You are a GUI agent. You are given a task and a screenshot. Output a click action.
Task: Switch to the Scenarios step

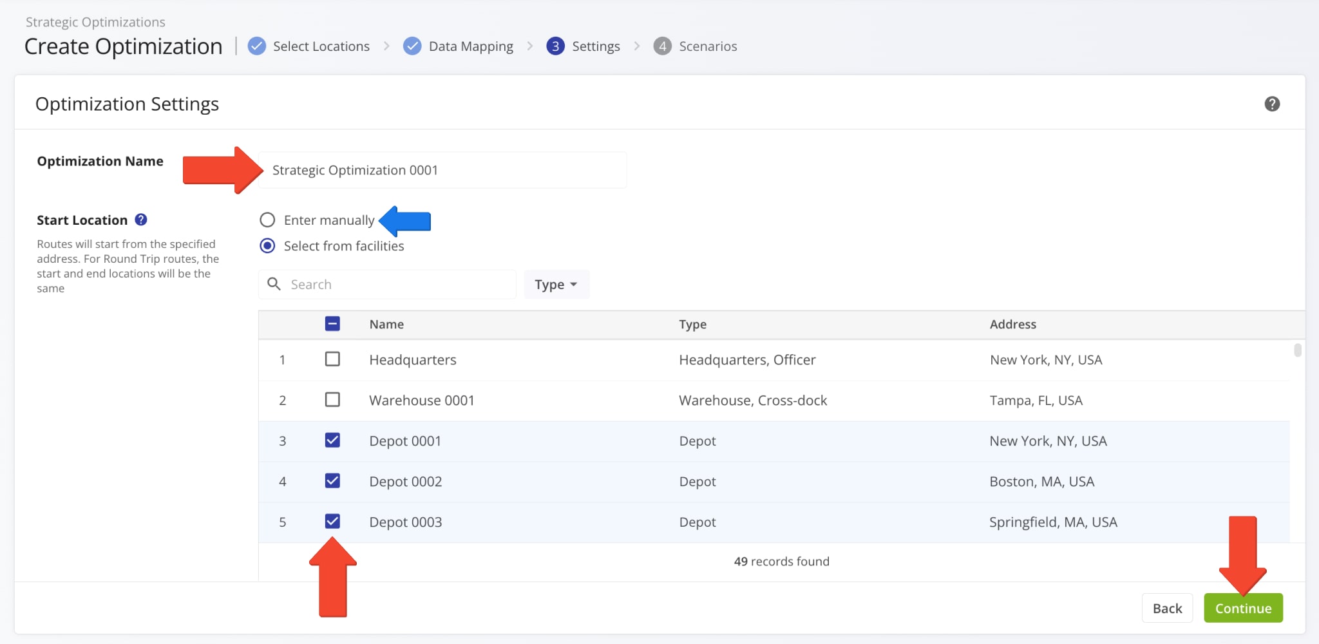[x=708, y=46]
